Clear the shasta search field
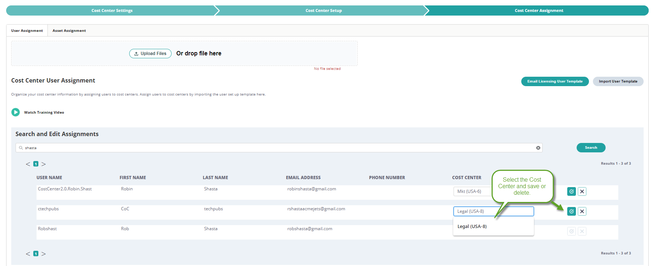 click(538, 148)
